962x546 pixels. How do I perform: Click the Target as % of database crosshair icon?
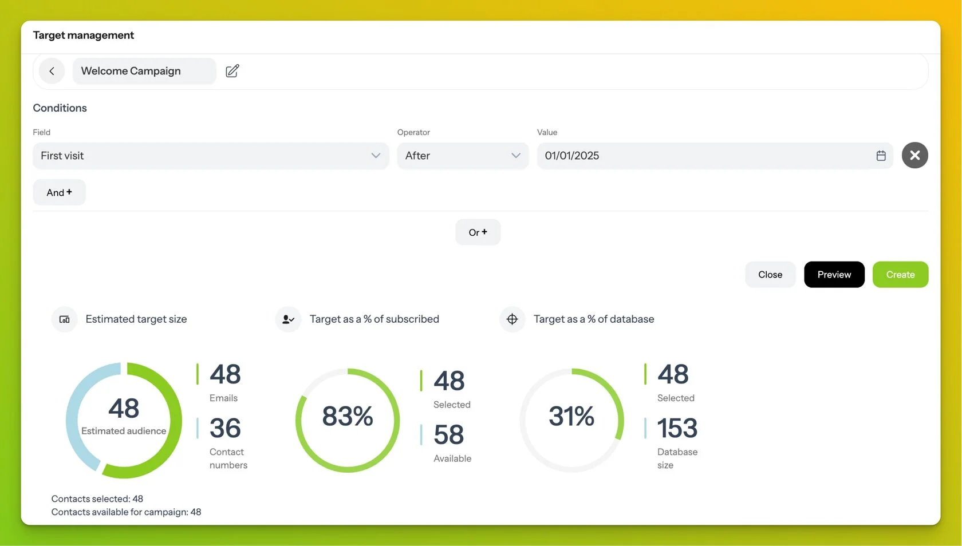coord(512,319)
